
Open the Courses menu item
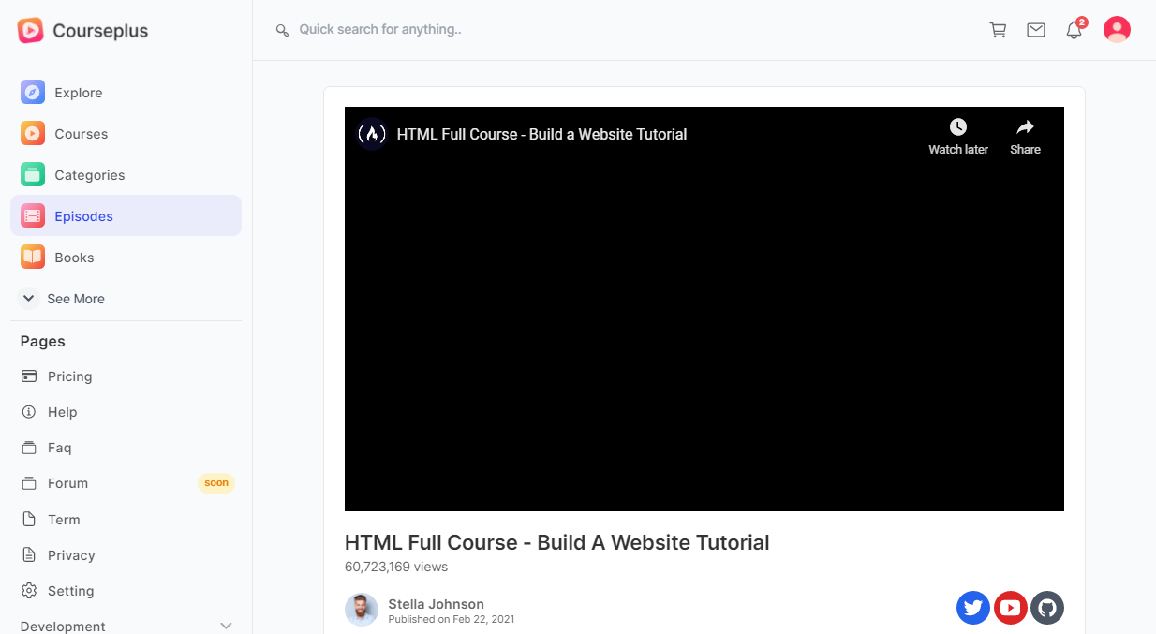[x=81, y=134]
